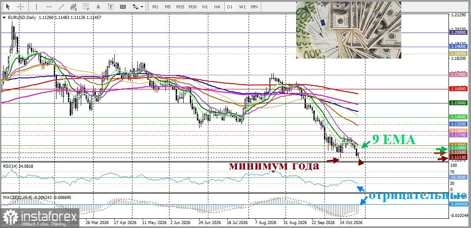Click the euro and dollar banknotes image

348,30
